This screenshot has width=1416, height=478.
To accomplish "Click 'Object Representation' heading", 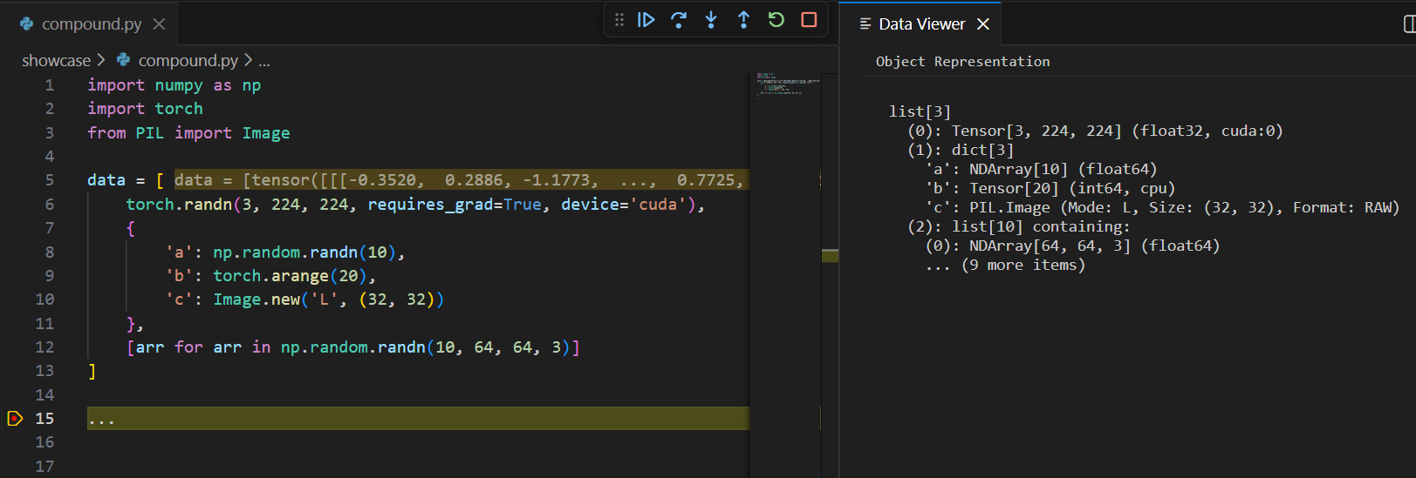I will pyautogui.click(x=963, y=62).
